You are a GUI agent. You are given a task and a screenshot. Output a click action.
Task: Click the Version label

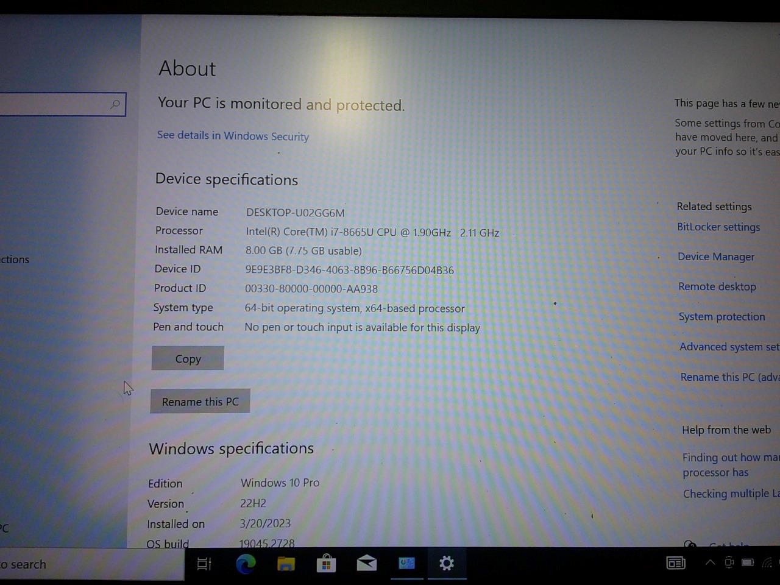[x=166, y=504]
